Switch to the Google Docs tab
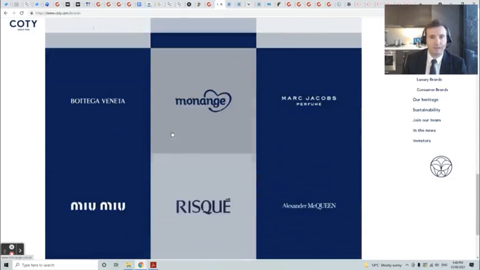Image resolution: width=480 pixels, height=270 pixels. 139,4
